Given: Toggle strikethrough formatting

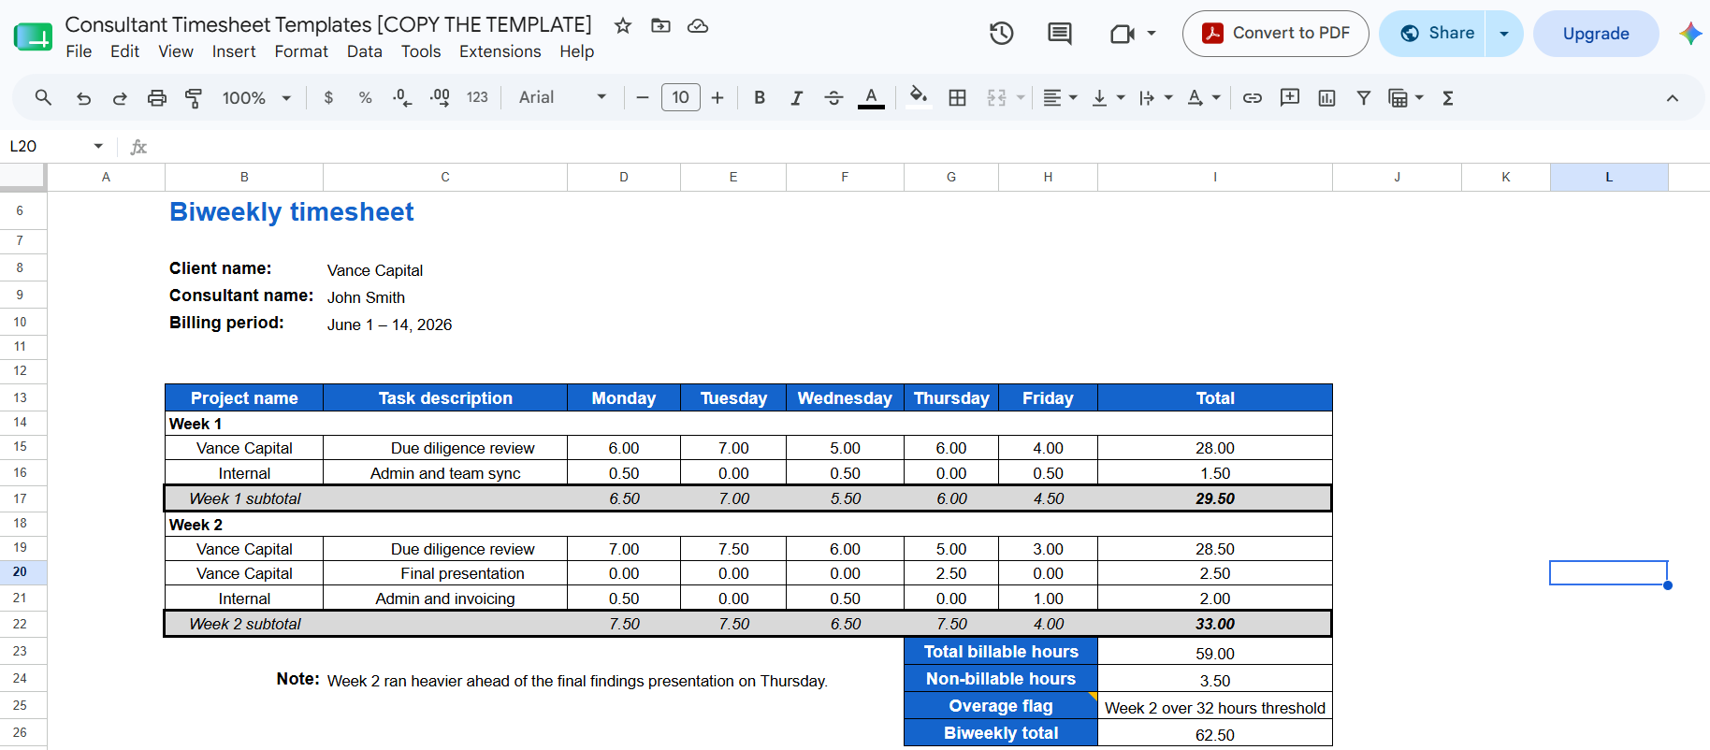Looking at the screenshot, I should pyautogui.click(x=833, y=97).
